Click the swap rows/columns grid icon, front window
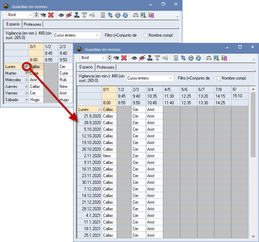This screenshot has width=259, height=242. tap(183, 58)
